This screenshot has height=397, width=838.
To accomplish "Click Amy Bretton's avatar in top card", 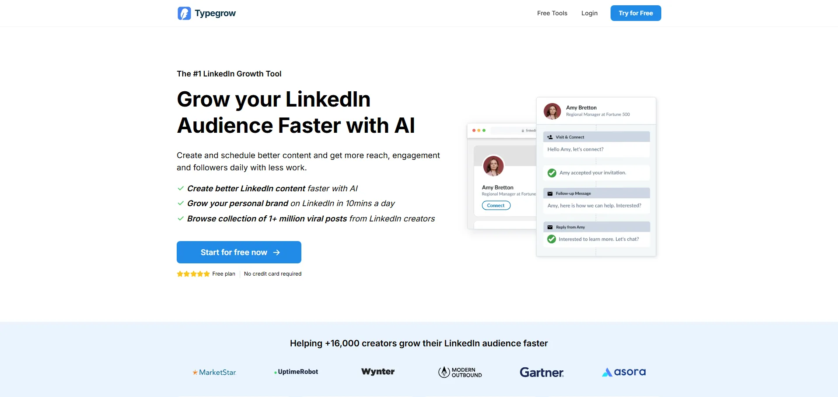I will pos(552,111).
